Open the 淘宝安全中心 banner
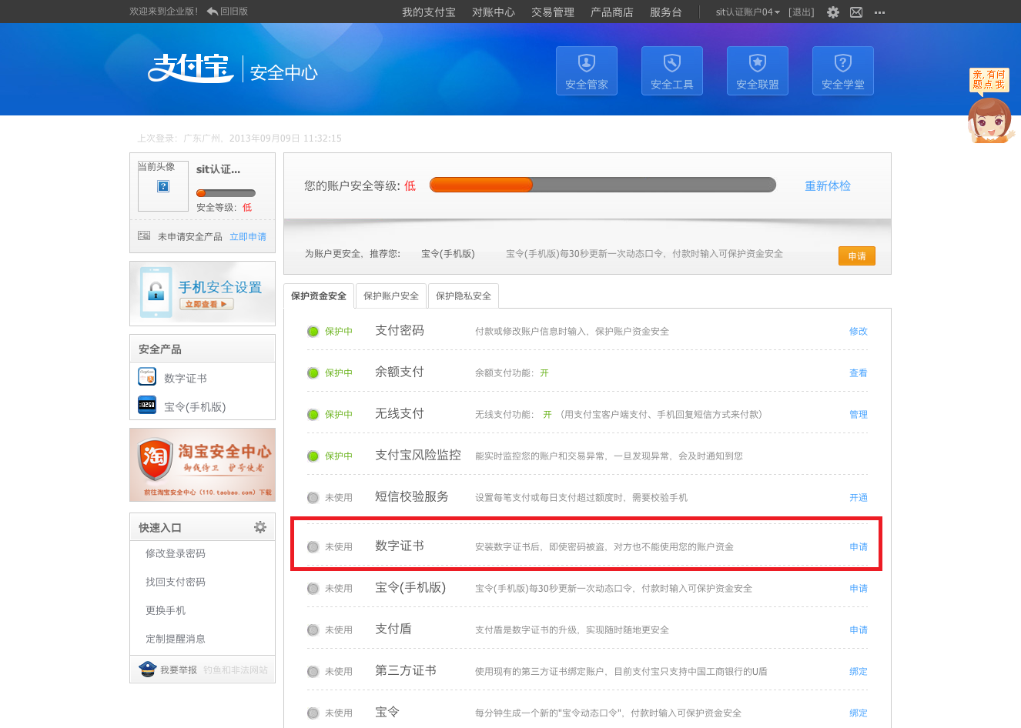Viewport: 1021px width, 728px height. (x=203, y=465)
